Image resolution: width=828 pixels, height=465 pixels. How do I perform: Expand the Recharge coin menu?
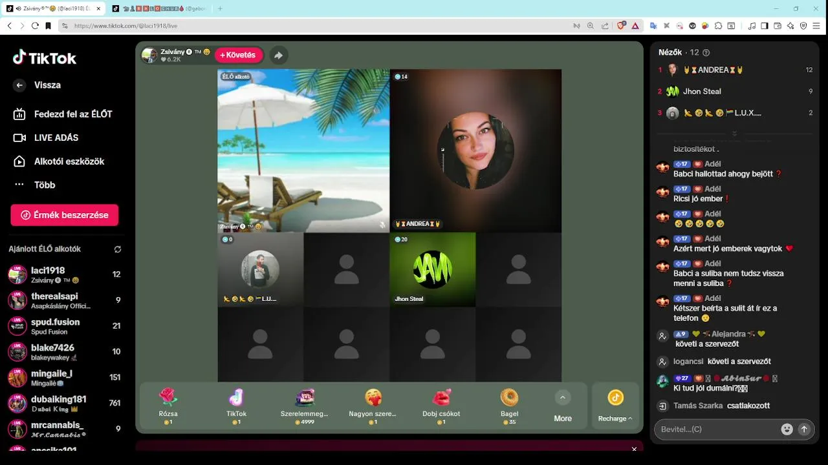click(615, 406)
